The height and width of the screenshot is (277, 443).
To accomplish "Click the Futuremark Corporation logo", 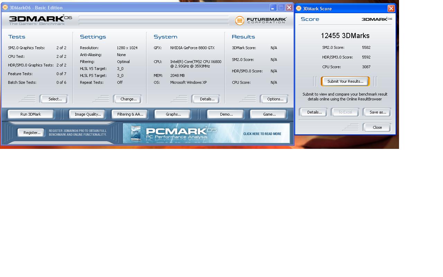I will pos(261,20).
